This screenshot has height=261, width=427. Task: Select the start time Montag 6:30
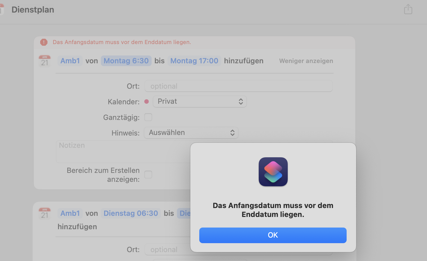point(126,61)
